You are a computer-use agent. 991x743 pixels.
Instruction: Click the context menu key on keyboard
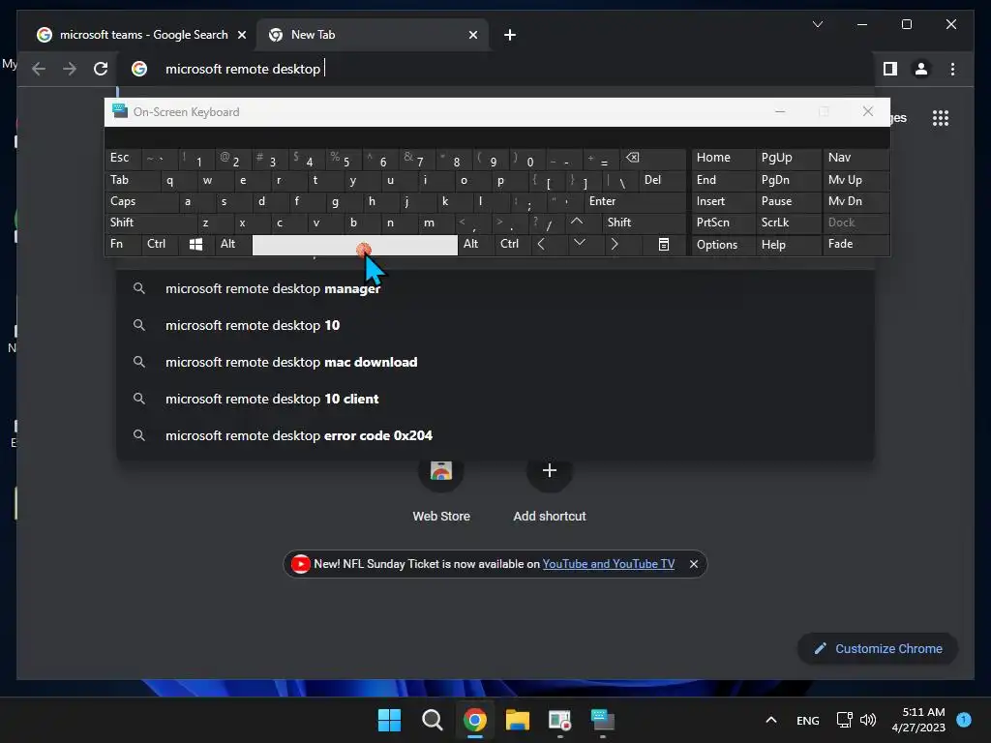point(664,245)
